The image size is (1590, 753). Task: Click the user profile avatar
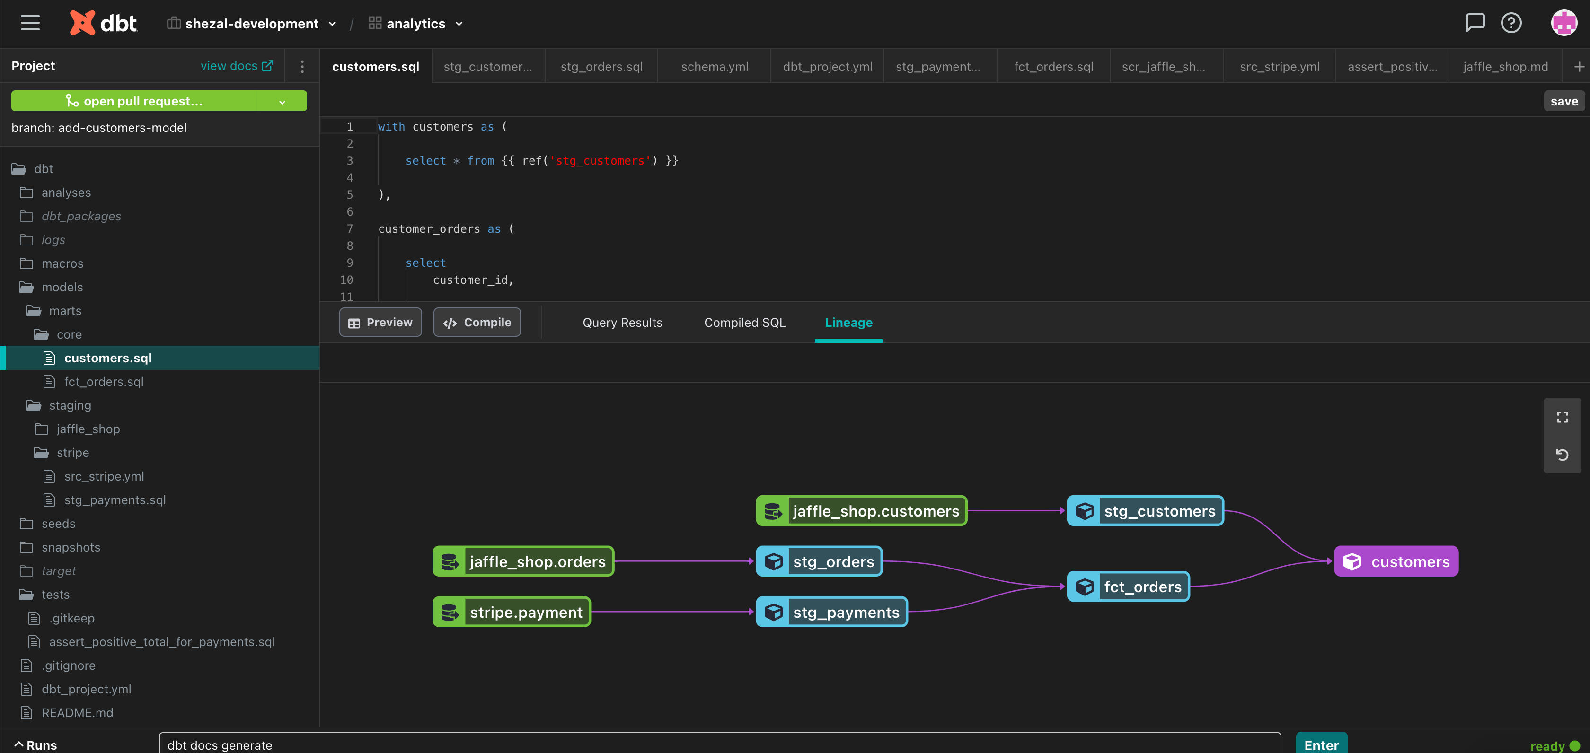(x=1562, y=23)
